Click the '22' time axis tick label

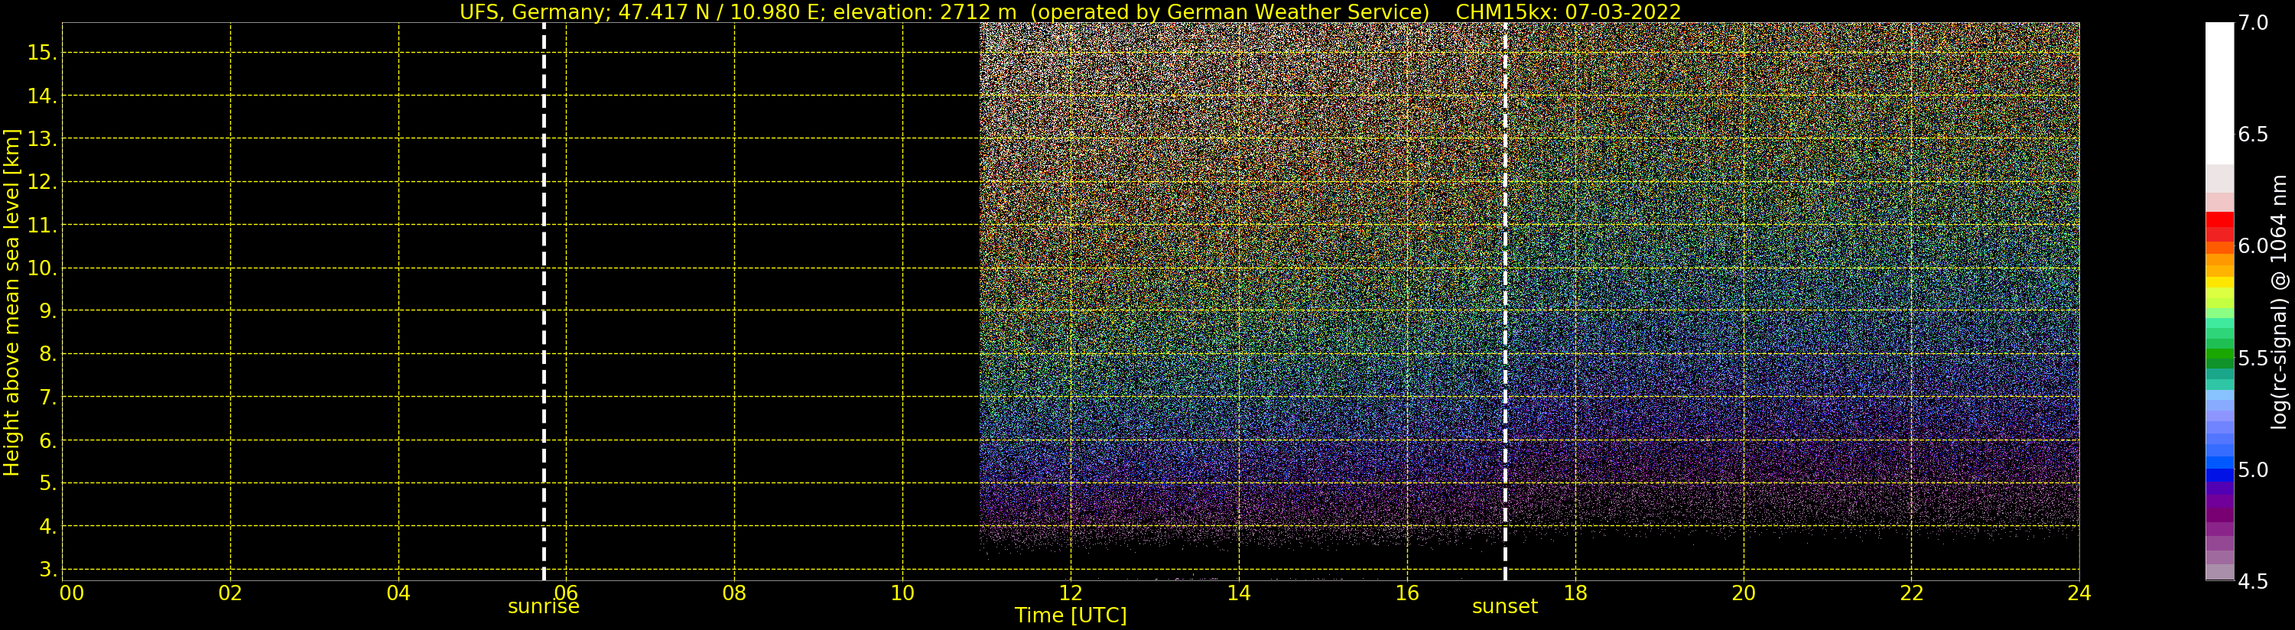point(1911,593)
